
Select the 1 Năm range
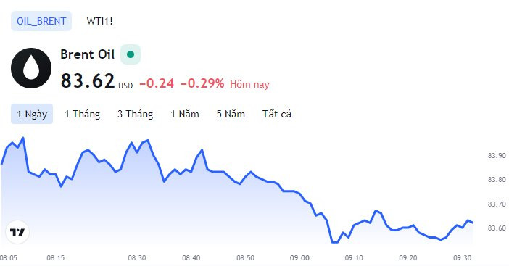point(185,114)
